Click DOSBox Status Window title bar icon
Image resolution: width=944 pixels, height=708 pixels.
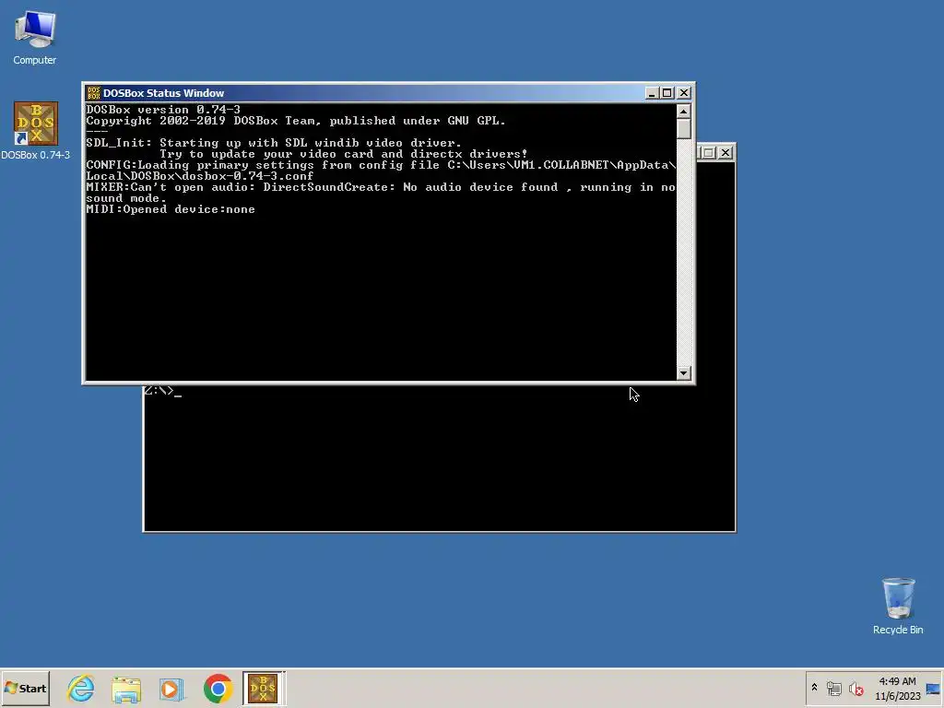click(93, 93)
